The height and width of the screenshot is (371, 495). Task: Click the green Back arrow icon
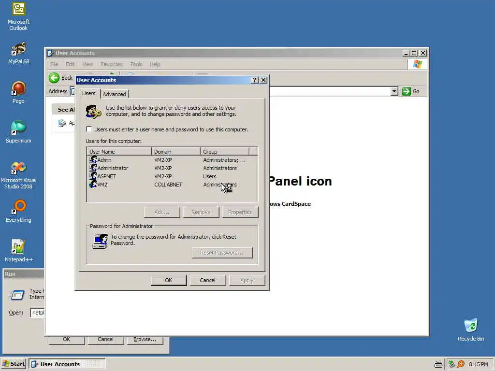[54, 78]
